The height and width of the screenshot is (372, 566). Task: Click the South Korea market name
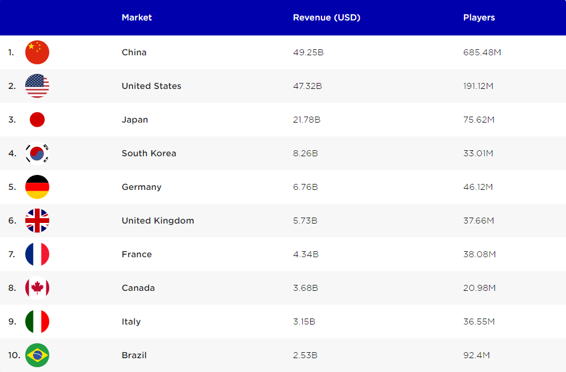(149, 153)
